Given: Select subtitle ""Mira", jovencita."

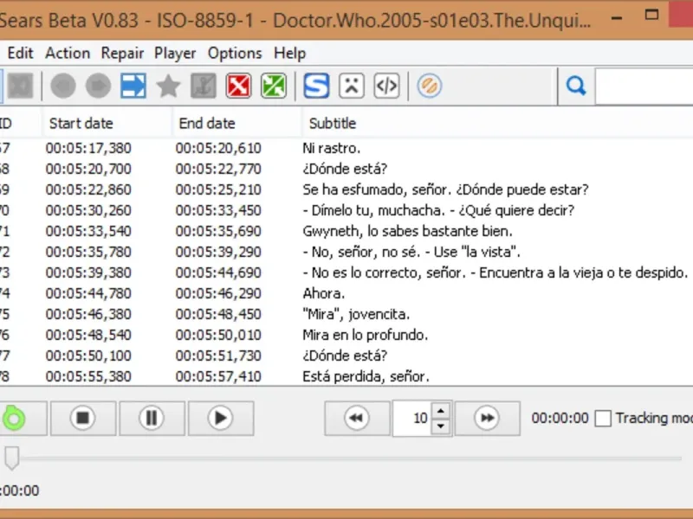Looking at the screenshot, I should tap(356, 314).
